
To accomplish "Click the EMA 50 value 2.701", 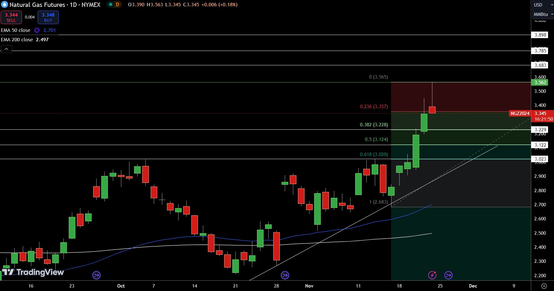I will [x=50, y=30].
